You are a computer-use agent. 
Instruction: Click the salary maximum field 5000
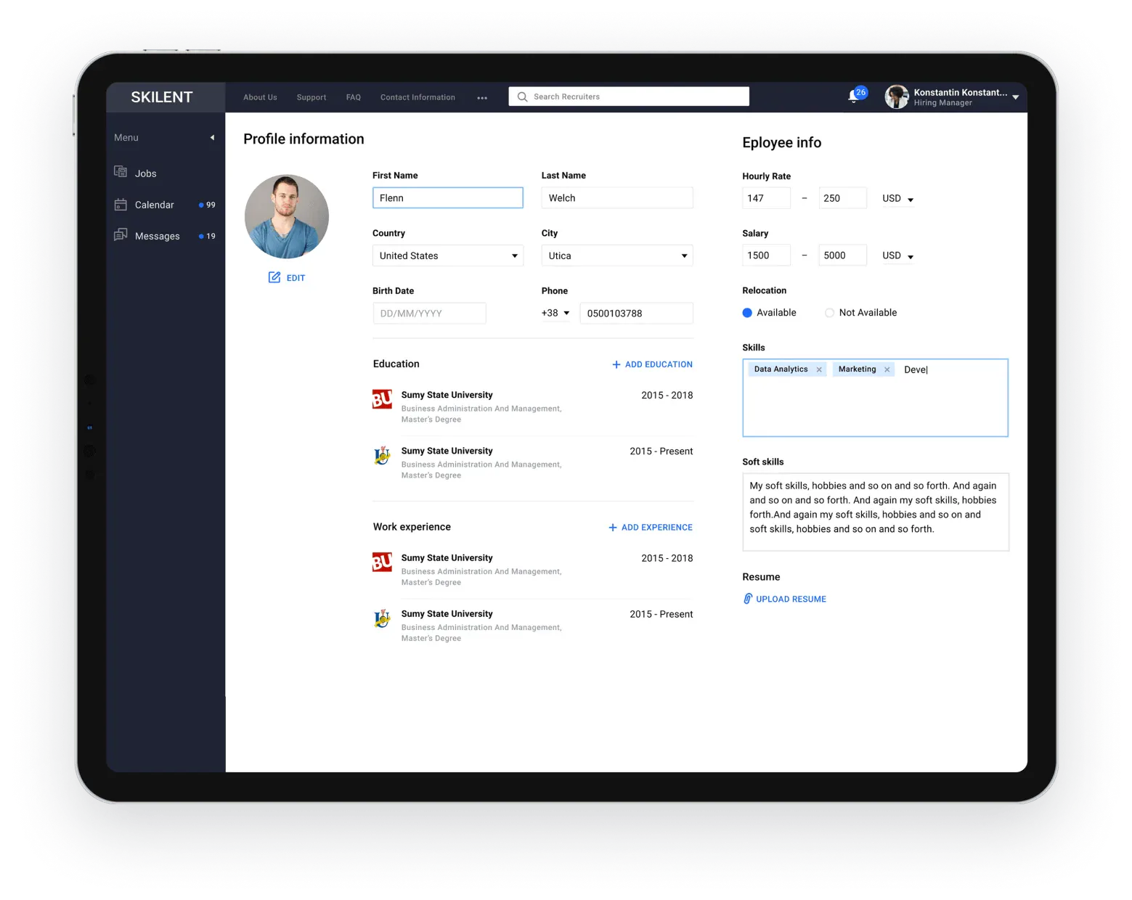click(842, 255)
